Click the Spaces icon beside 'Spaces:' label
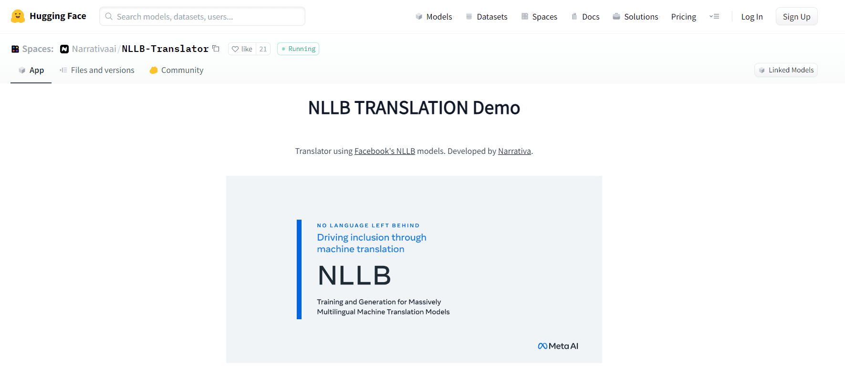This screenshot has width=845, height=385. coord(15,49)
